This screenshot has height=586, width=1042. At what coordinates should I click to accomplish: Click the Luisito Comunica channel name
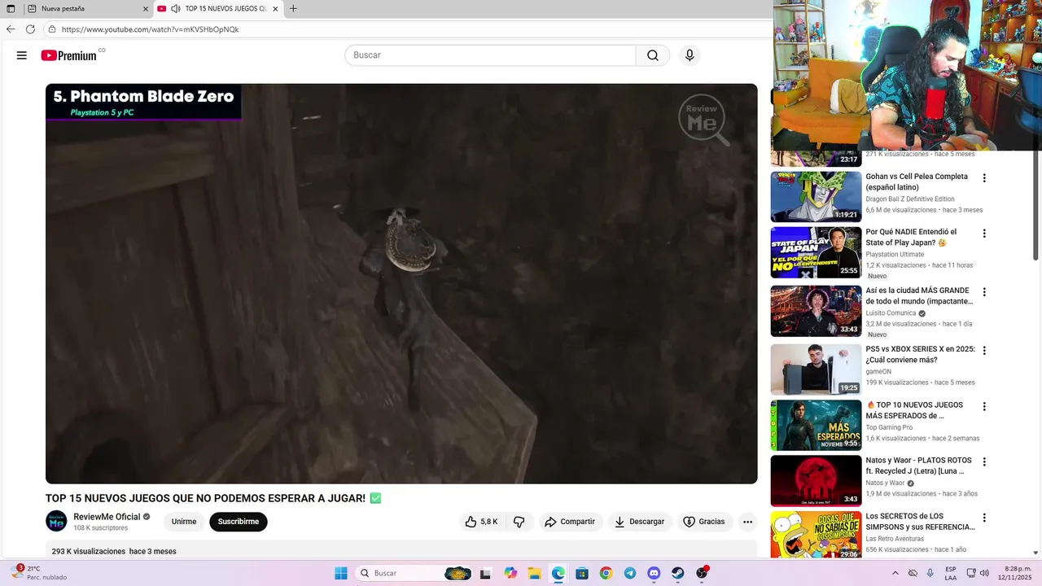(891, 313)
